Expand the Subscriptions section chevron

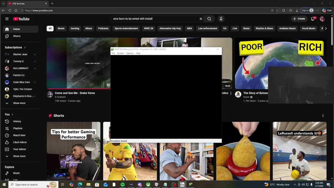[25, 48]
